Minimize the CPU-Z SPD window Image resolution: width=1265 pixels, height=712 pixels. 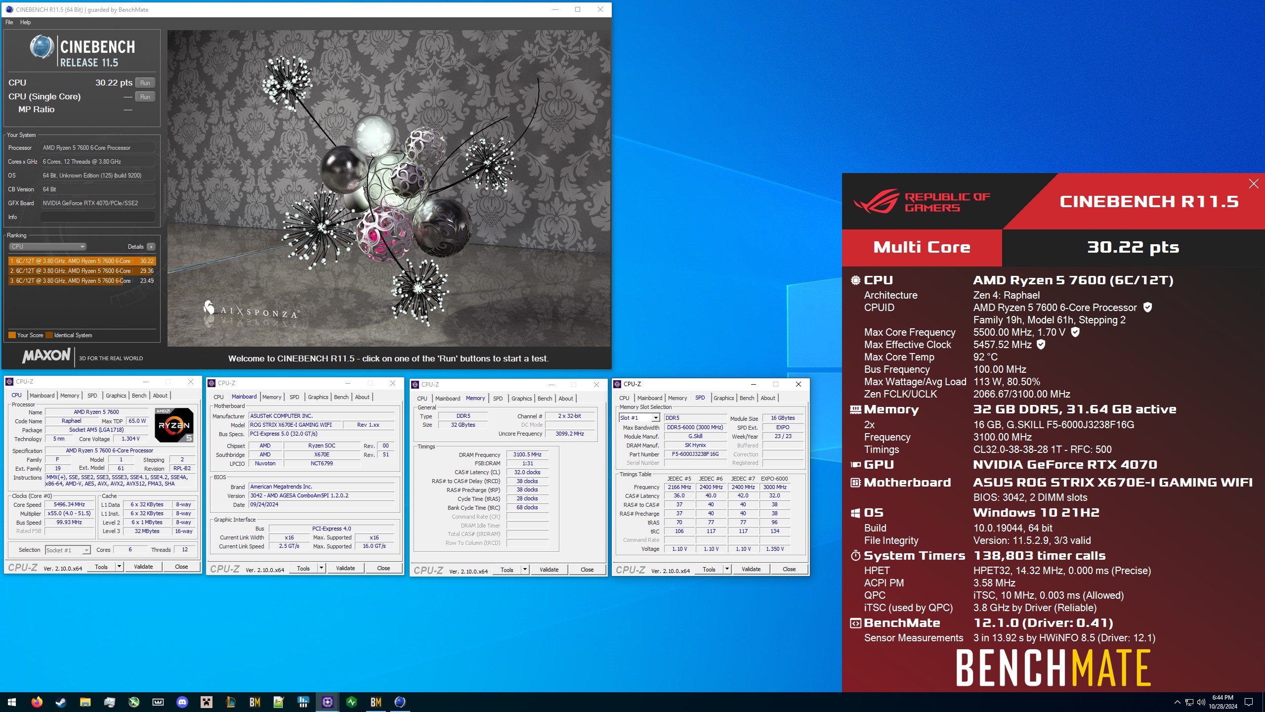coord(754,384)
